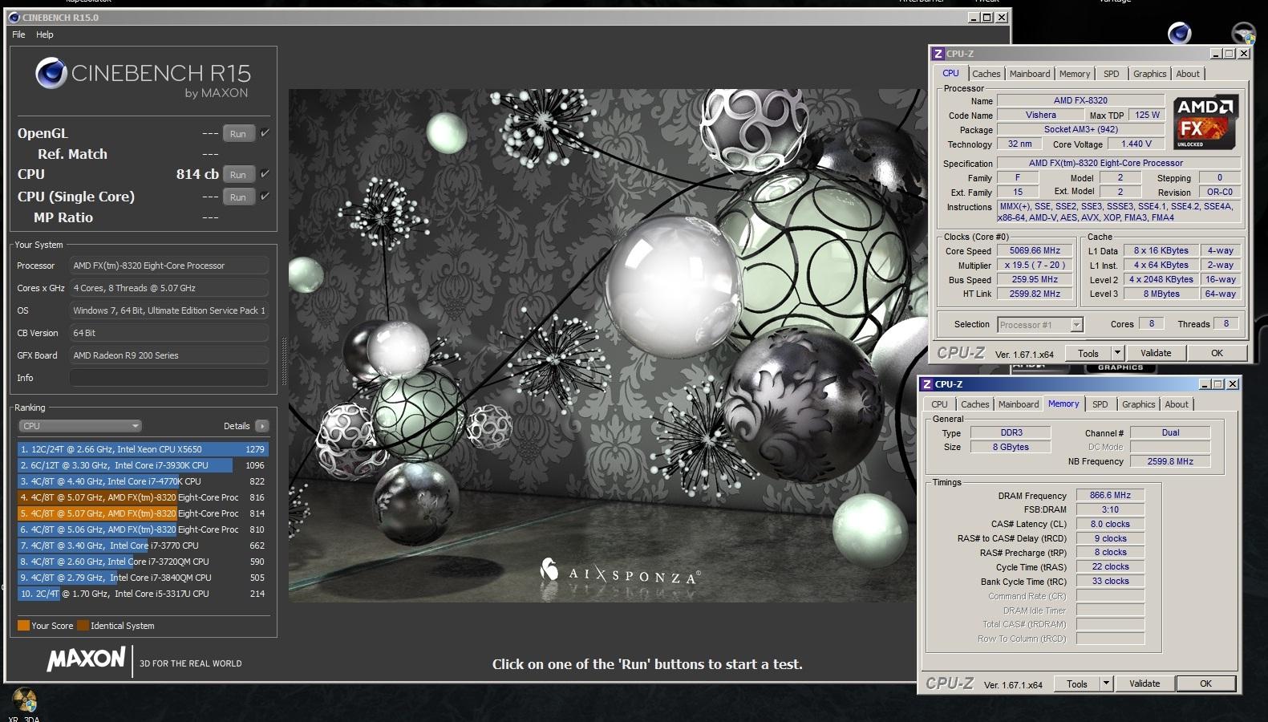Open About tab in the lower CPU-Z window

click(x=1177, y=404)
